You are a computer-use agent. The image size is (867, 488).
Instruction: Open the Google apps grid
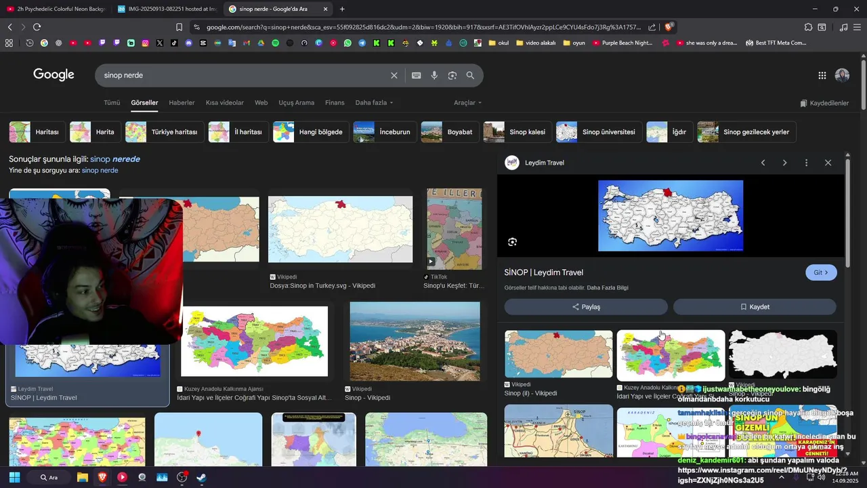click(x=822, y=75)
